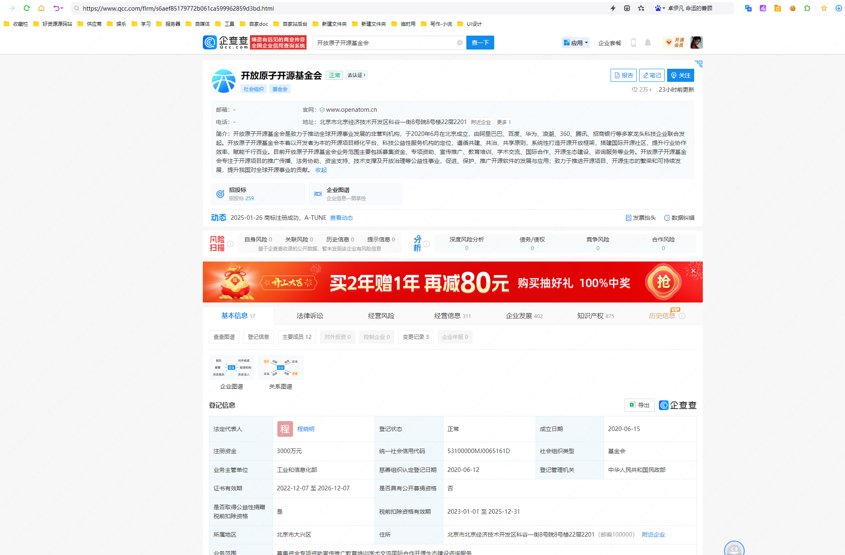Image resolution: width=845 pixels, height=555 pixels.
Task: Click the 基金会 tag
Action: click(280, 89)
